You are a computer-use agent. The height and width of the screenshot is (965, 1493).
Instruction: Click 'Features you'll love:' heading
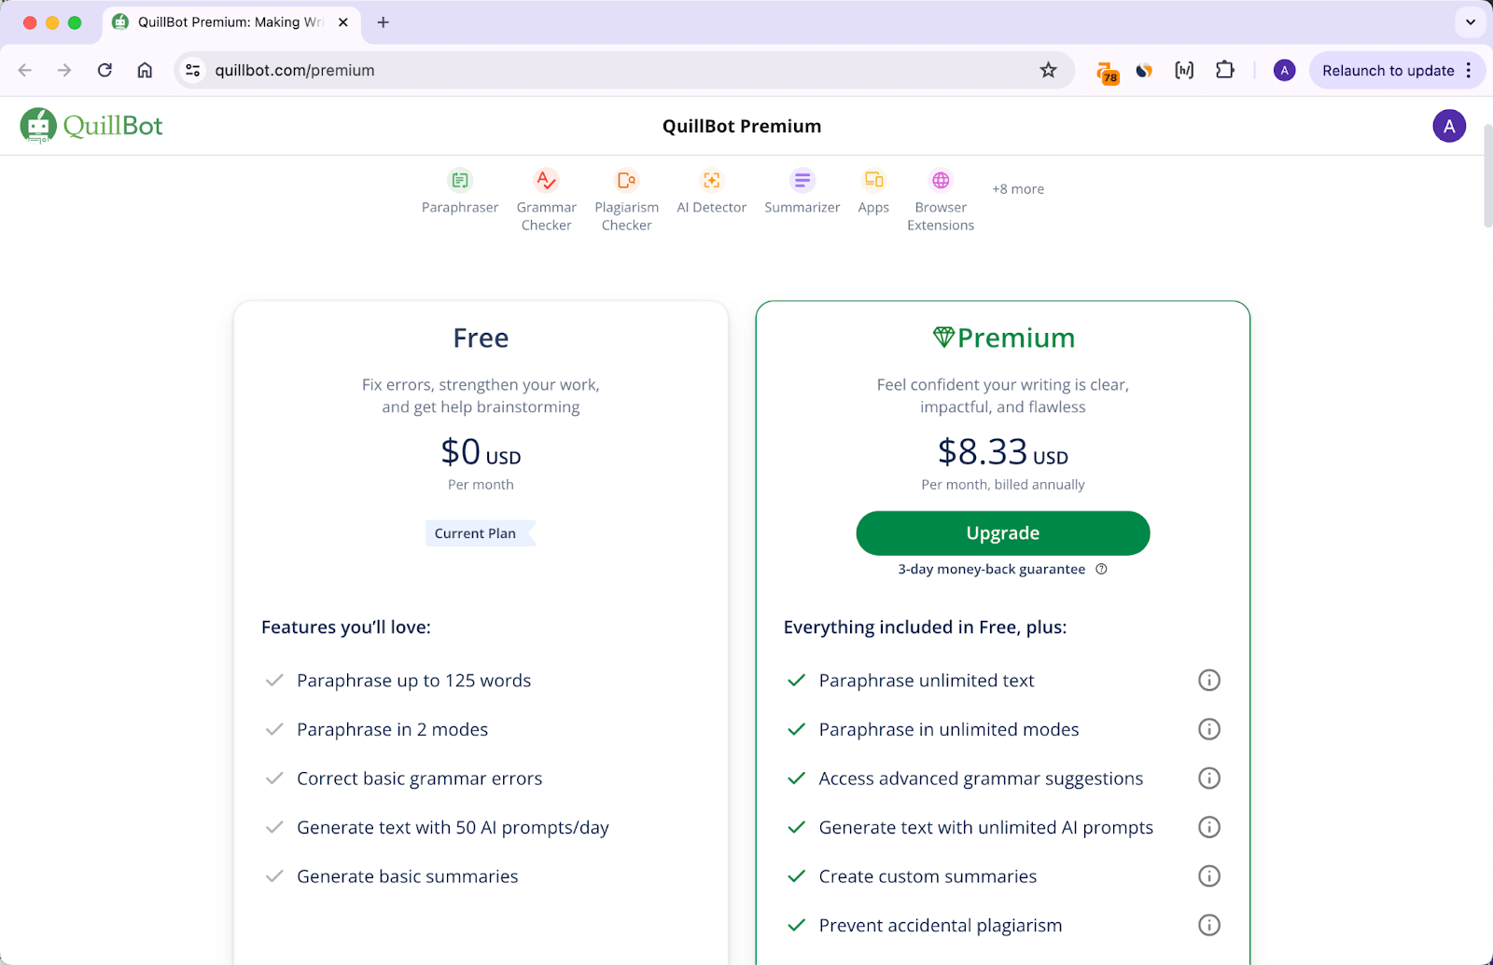(345, 627)
